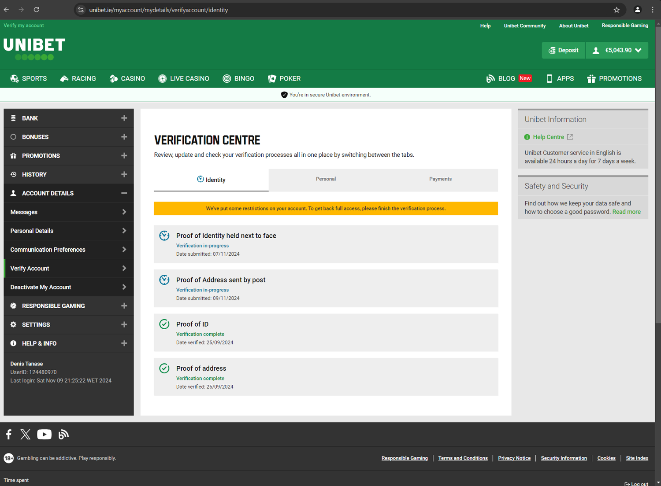Switch to the Identity tab

pos(211,180)
